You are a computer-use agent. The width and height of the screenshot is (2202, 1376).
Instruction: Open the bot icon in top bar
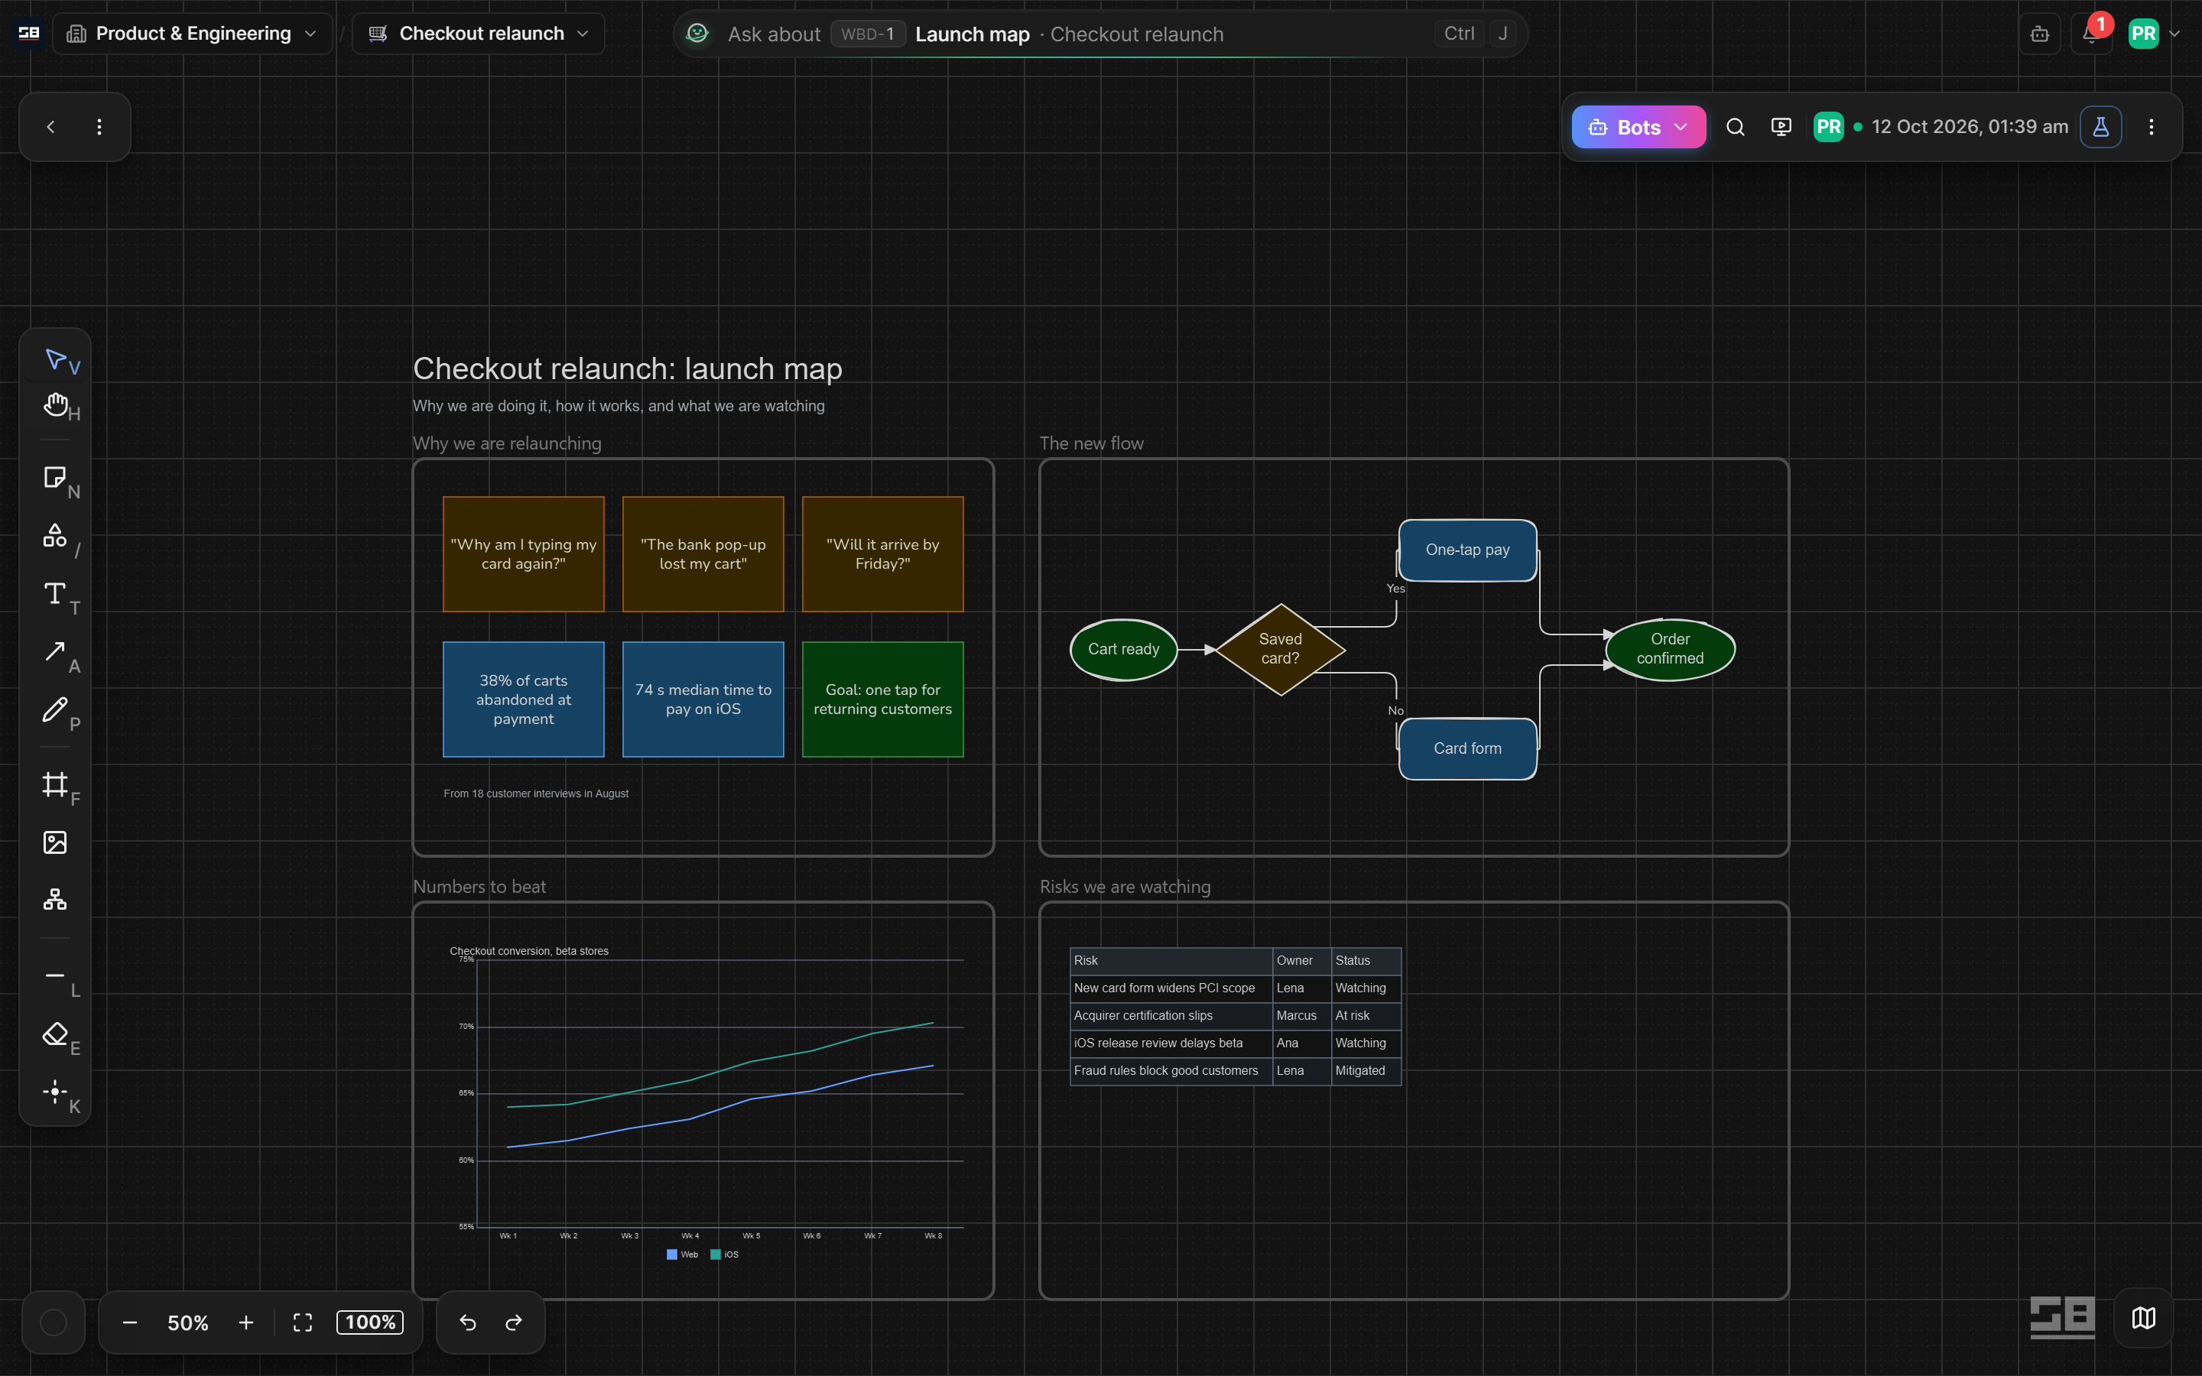[2040, 34]
